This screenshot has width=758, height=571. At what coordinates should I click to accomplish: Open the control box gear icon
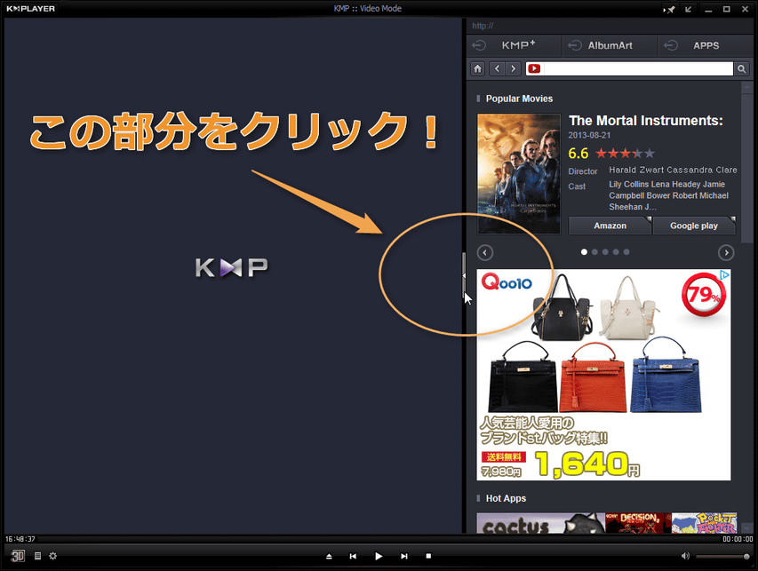pyautogui.click(x=52, y=556)
